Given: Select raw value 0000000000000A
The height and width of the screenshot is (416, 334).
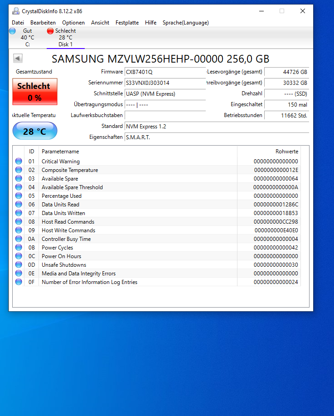Looking at the screenshot, I should (276, 187).
